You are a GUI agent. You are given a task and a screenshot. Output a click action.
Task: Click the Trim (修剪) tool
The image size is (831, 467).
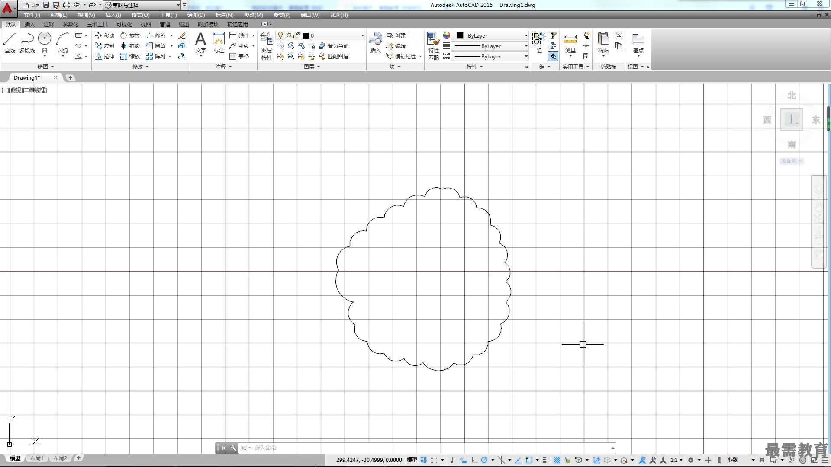pyautogui.click(x=156, y=35)
